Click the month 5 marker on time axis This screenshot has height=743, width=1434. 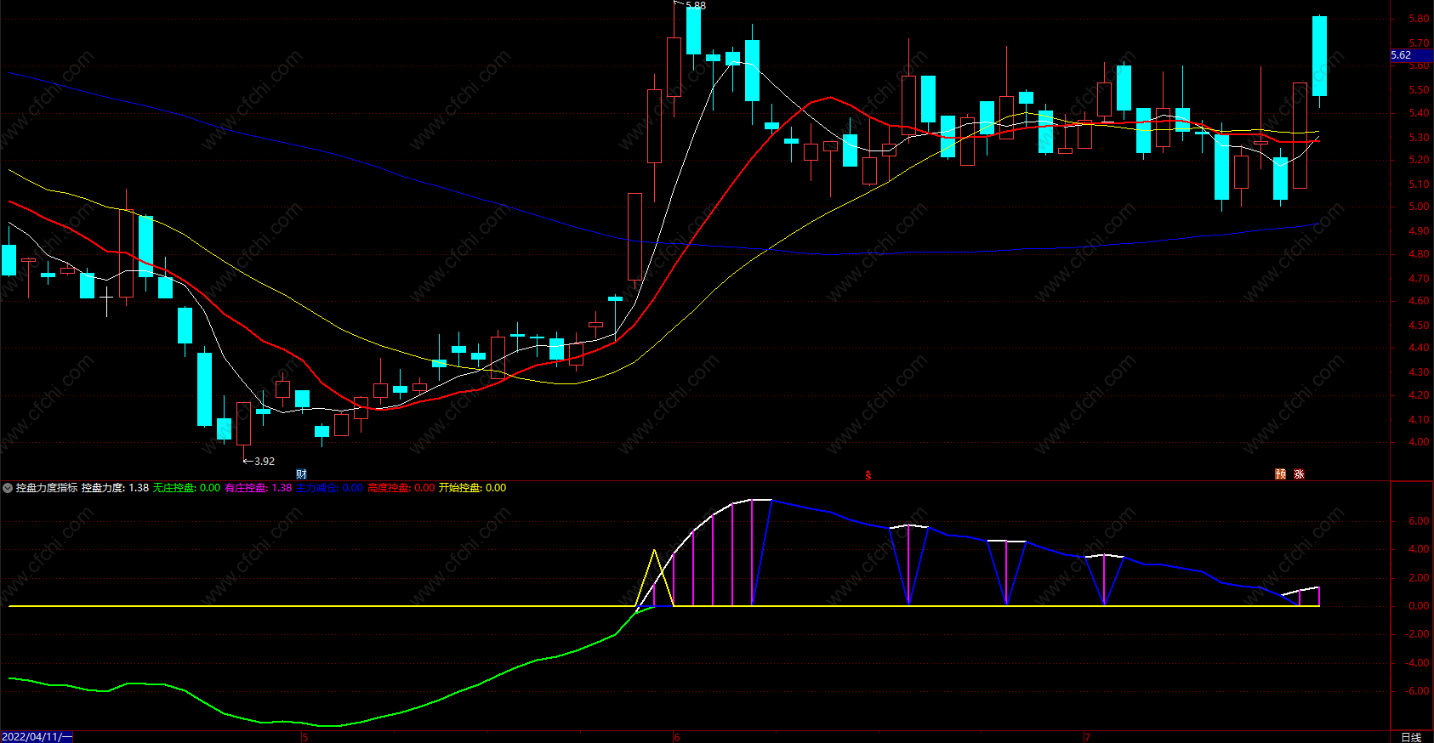304,737
